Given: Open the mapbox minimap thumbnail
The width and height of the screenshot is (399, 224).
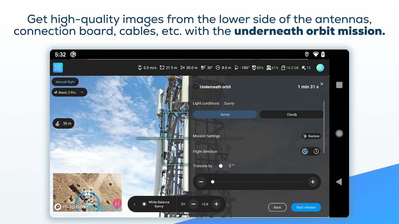Looking at the screenshot, I should 88,192.
